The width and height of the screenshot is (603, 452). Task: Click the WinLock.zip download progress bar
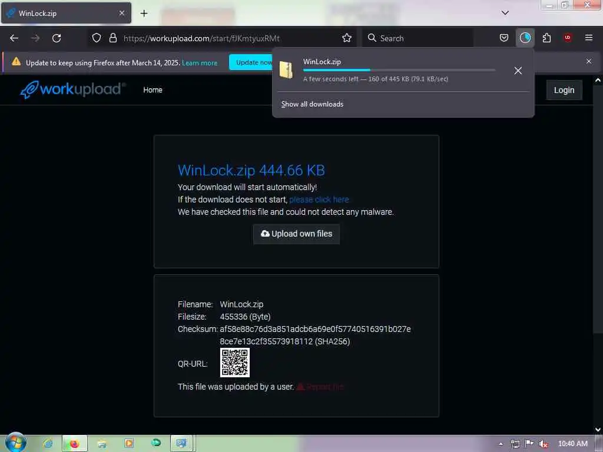coord(399,70)
